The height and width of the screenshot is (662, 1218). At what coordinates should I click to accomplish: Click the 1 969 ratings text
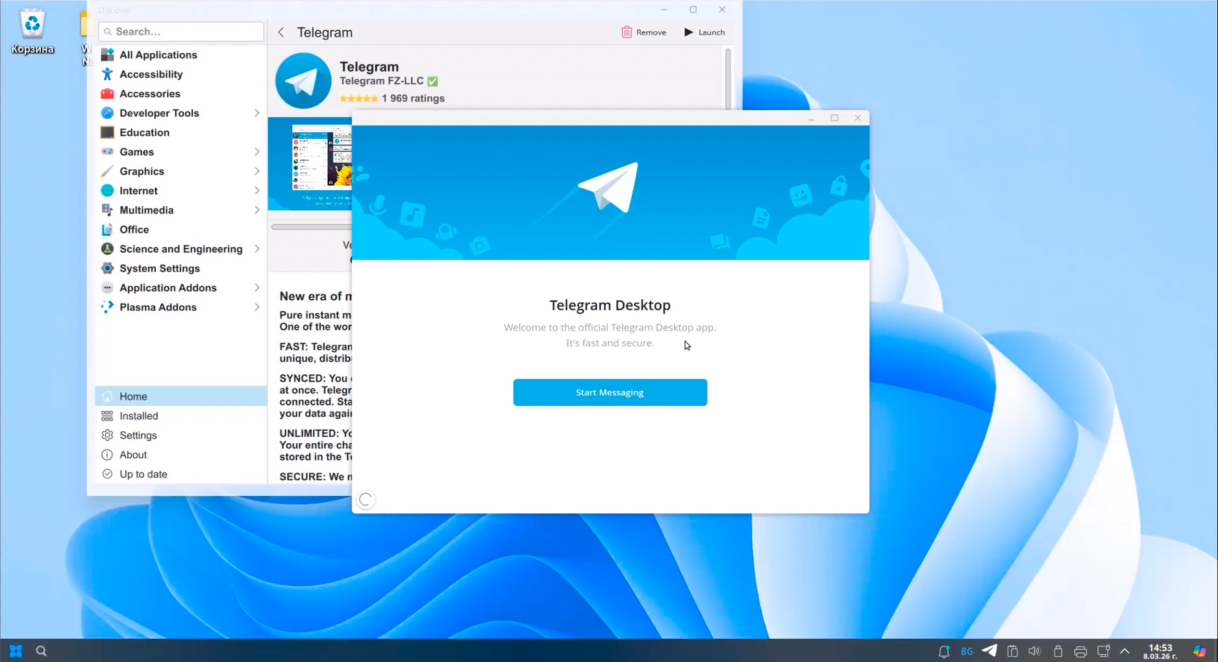(413, 99)
